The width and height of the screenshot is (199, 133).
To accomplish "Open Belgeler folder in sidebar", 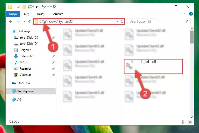I will point(23,50).
